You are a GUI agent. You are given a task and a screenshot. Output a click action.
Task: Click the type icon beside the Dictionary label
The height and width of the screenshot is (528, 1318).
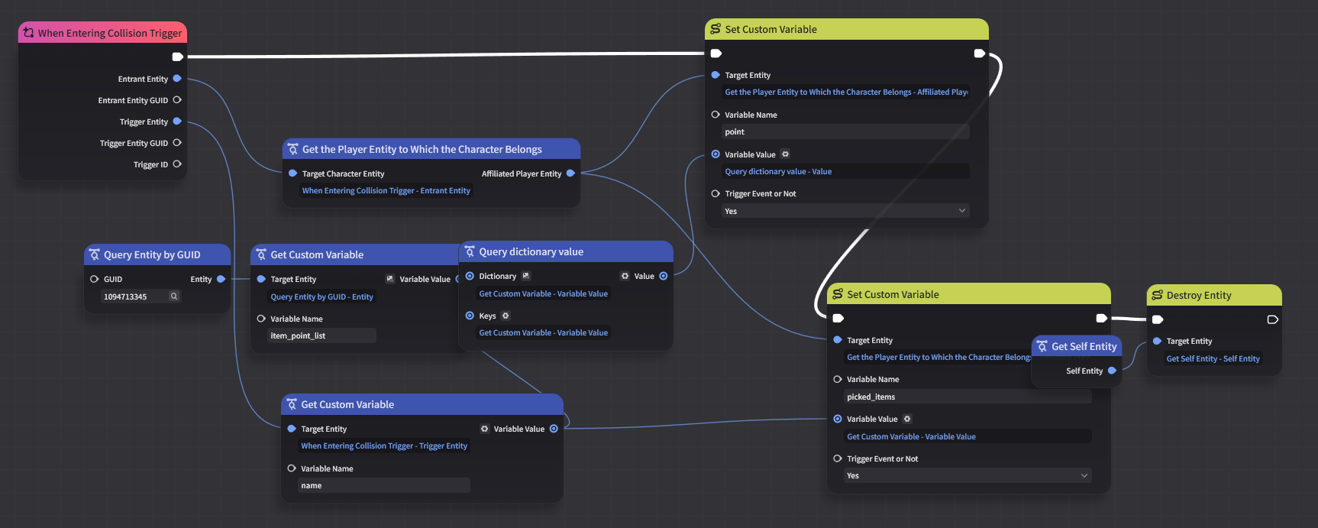pos(525,276)
